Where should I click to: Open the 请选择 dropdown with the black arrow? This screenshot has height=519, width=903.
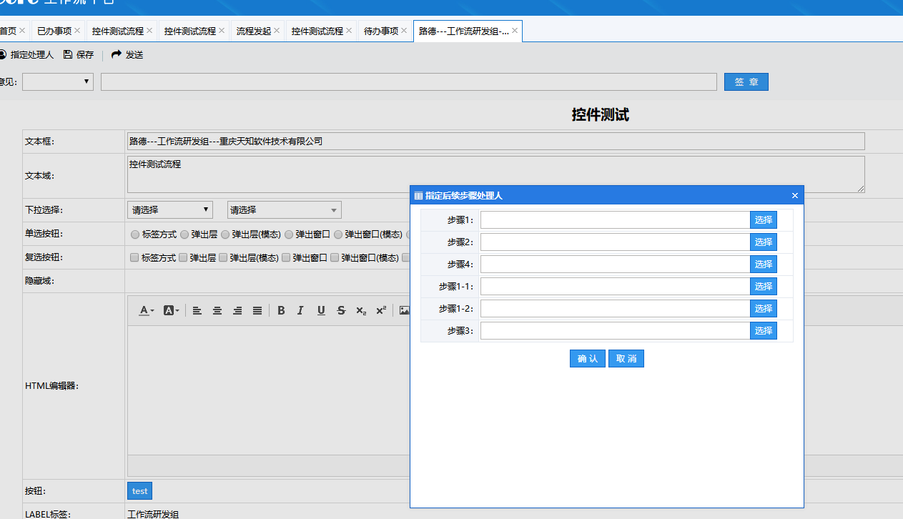point(170,210)
